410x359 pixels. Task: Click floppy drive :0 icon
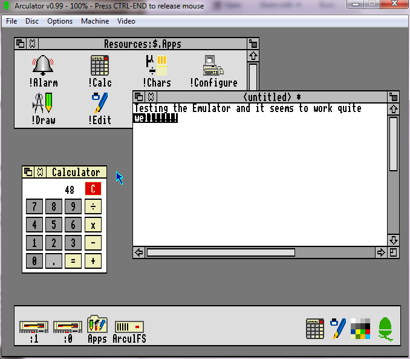(x=68, y=327)
